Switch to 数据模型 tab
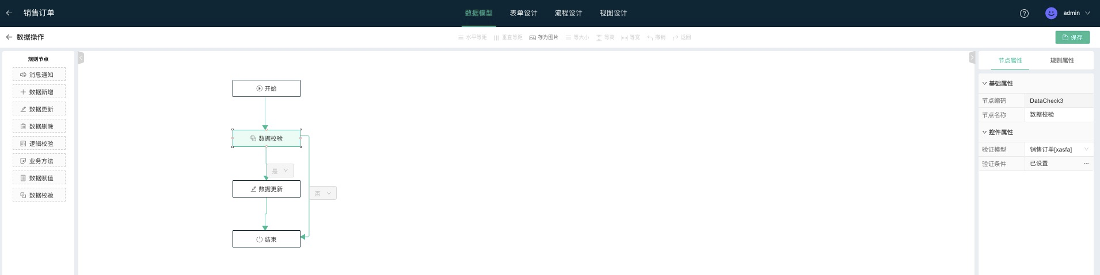The height and width of the screenshot is (275, 1100). pyautogui.click(x=479, y=13)
